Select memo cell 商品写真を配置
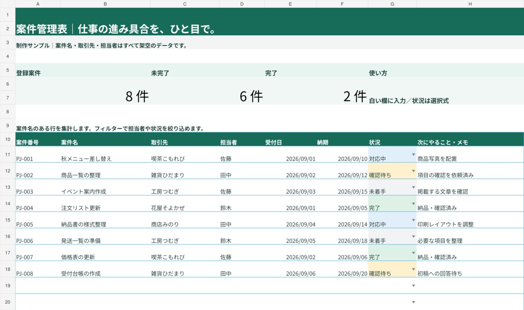Image resolution: width=524 pixels, height=310 pixels. tap(470, 155)
